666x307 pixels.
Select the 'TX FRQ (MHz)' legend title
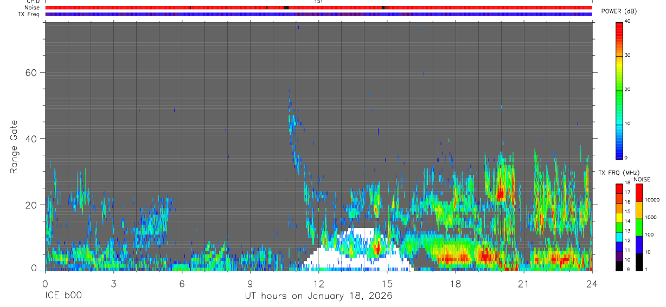coord(619,173)
